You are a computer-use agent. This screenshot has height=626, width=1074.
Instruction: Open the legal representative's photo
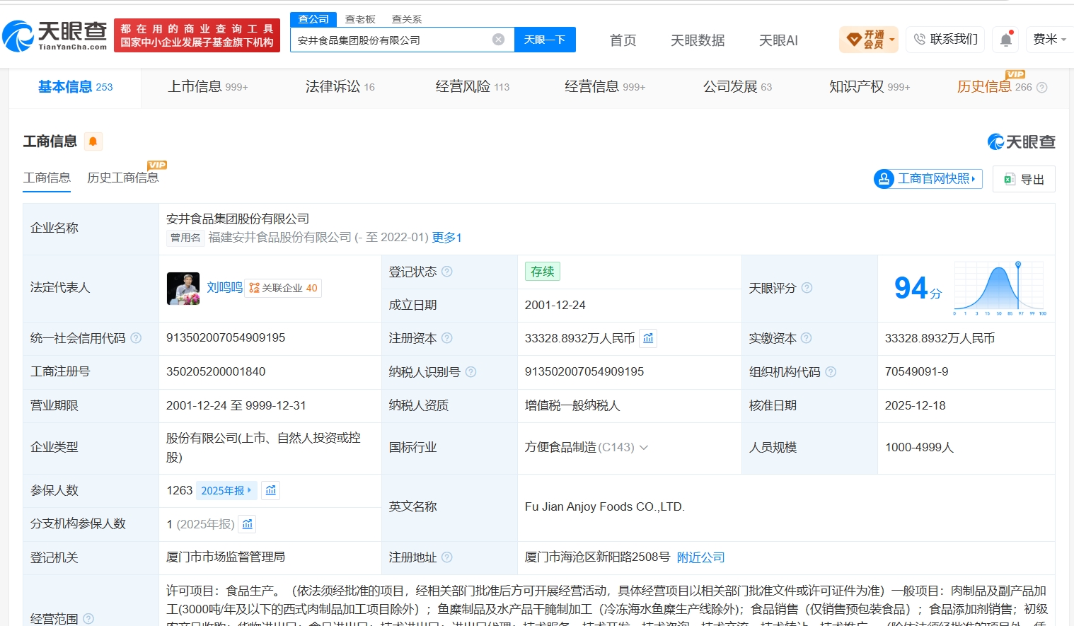point(183,289)
